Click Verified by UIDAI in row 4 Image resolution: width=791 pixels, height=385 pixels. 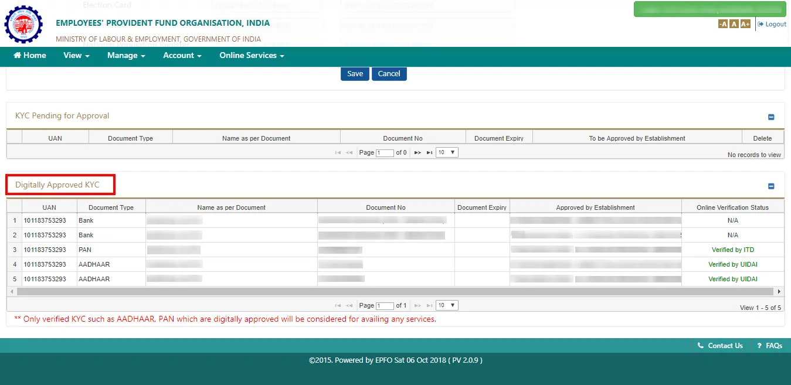[732, 264]
